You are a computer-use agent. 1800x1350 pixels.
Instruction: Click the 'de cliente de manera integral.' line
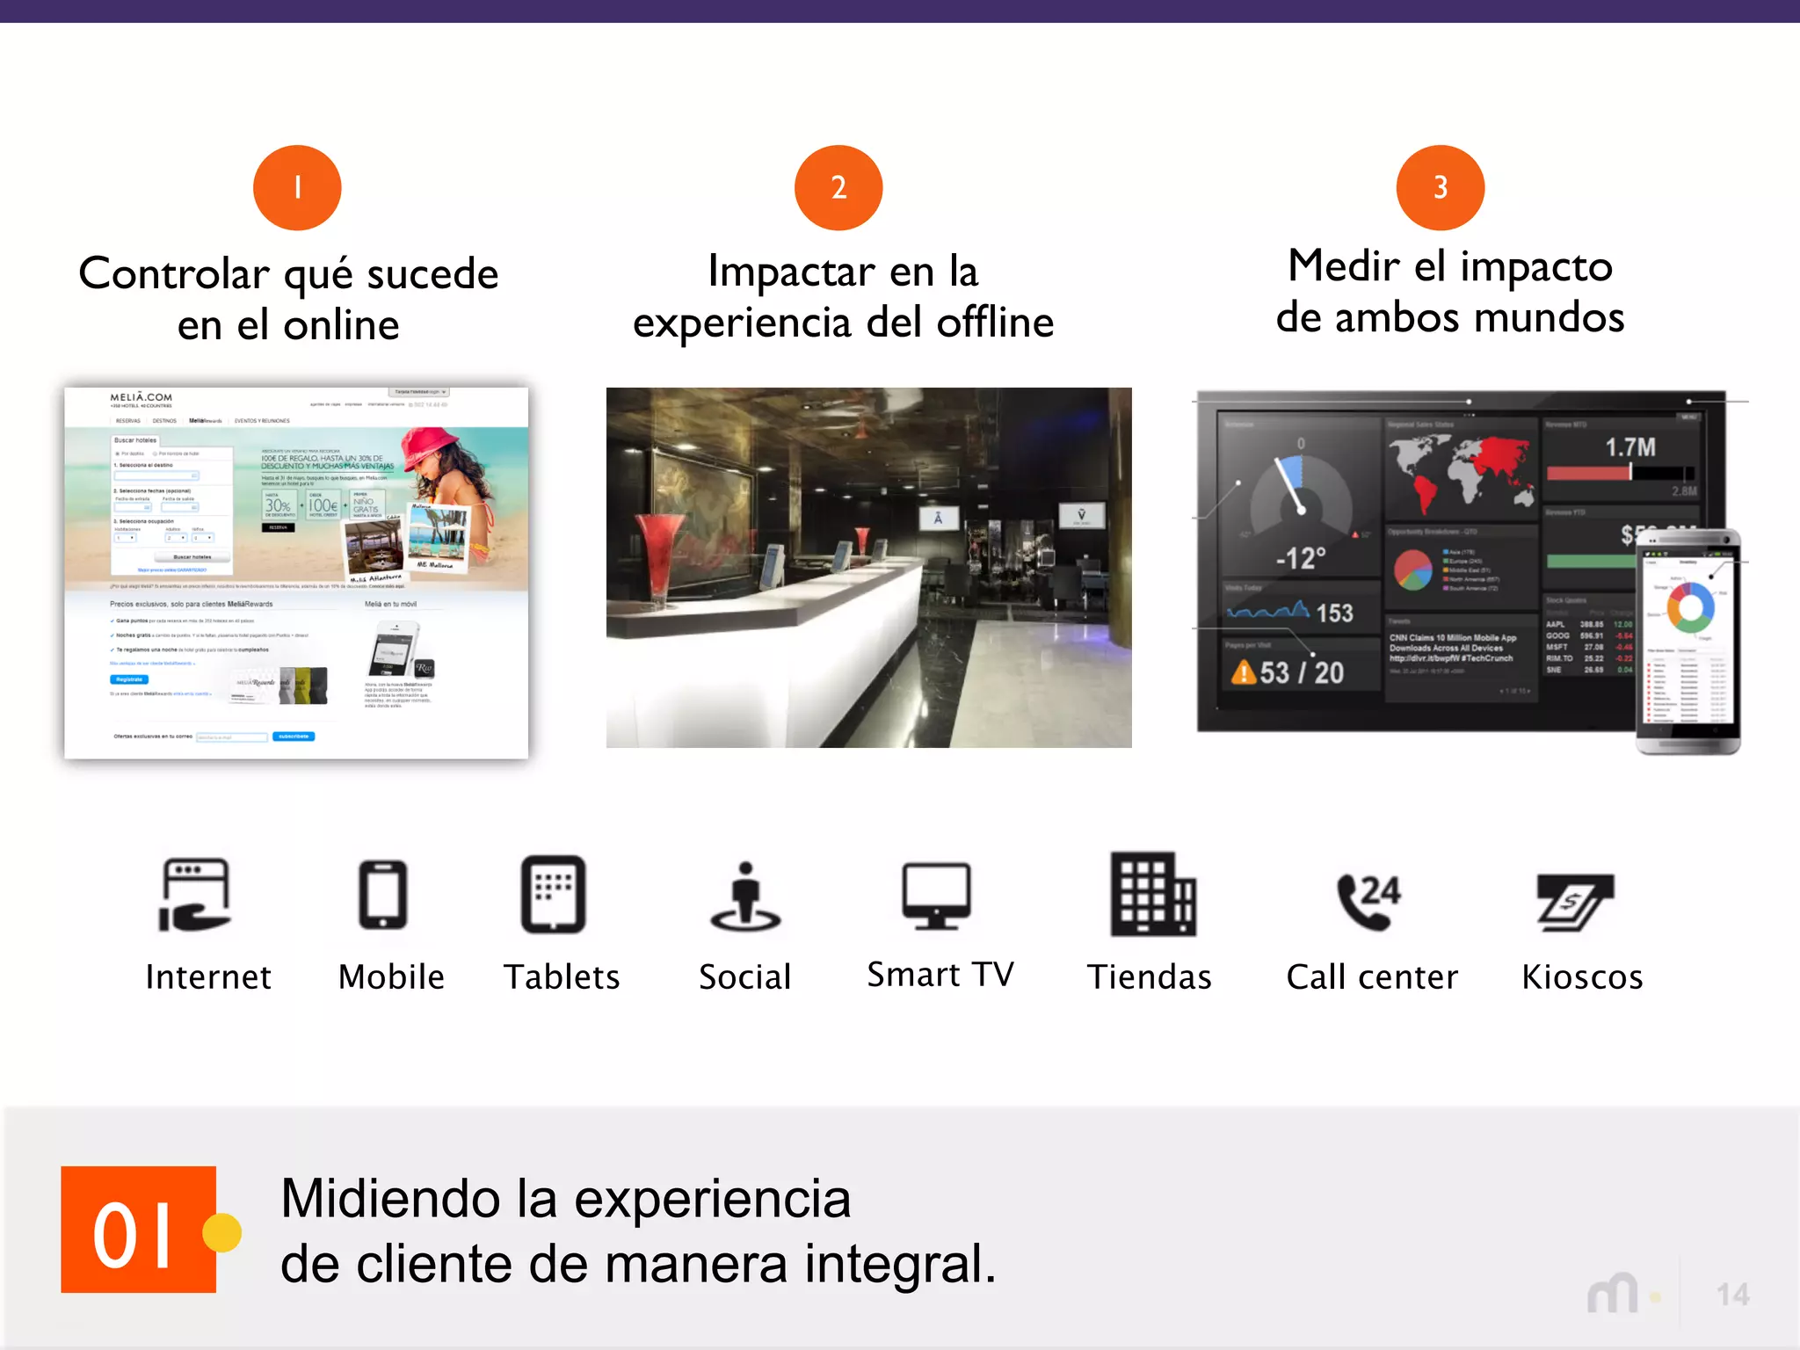point(639,1264)
